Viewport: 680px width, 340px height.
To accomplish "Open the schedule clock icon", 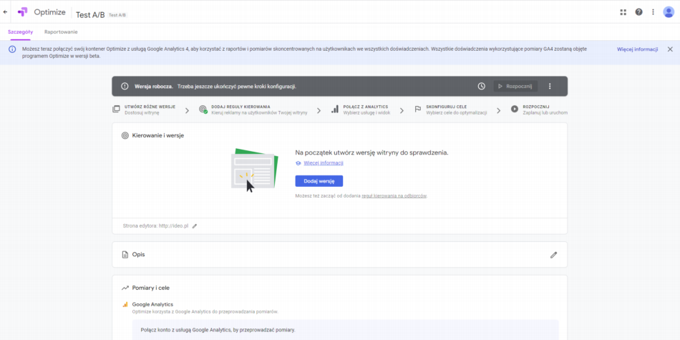I will pos(482,87).
